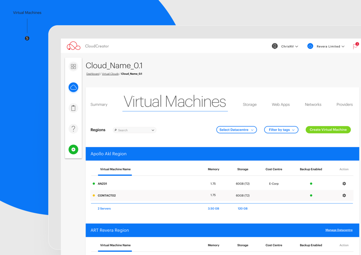
Task: Open the Filter by tags dropdown
Action: point(281,130)
